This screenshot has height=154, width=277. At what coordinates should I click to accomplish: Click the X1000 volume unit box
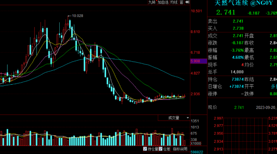(x=196, y=144)
